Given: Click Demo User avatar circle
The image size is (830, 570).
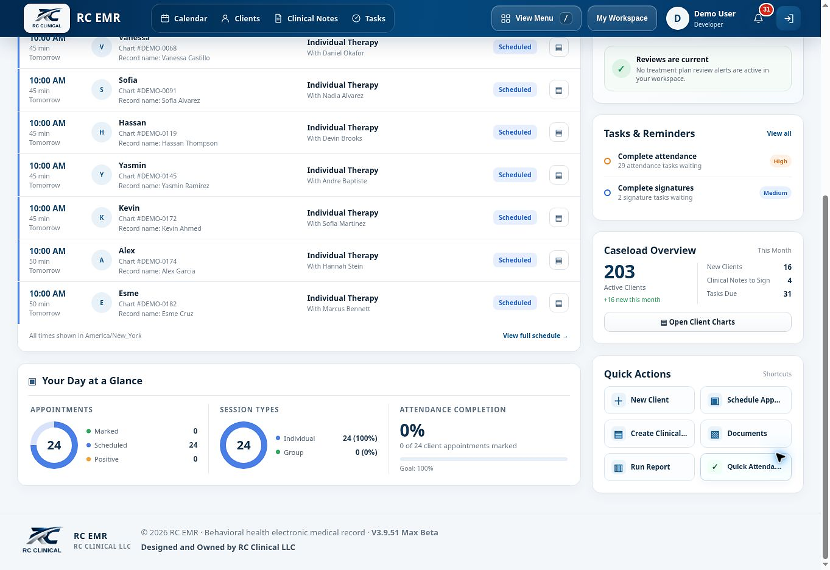Looking at the screenshot, I should [x=677, y=18].
